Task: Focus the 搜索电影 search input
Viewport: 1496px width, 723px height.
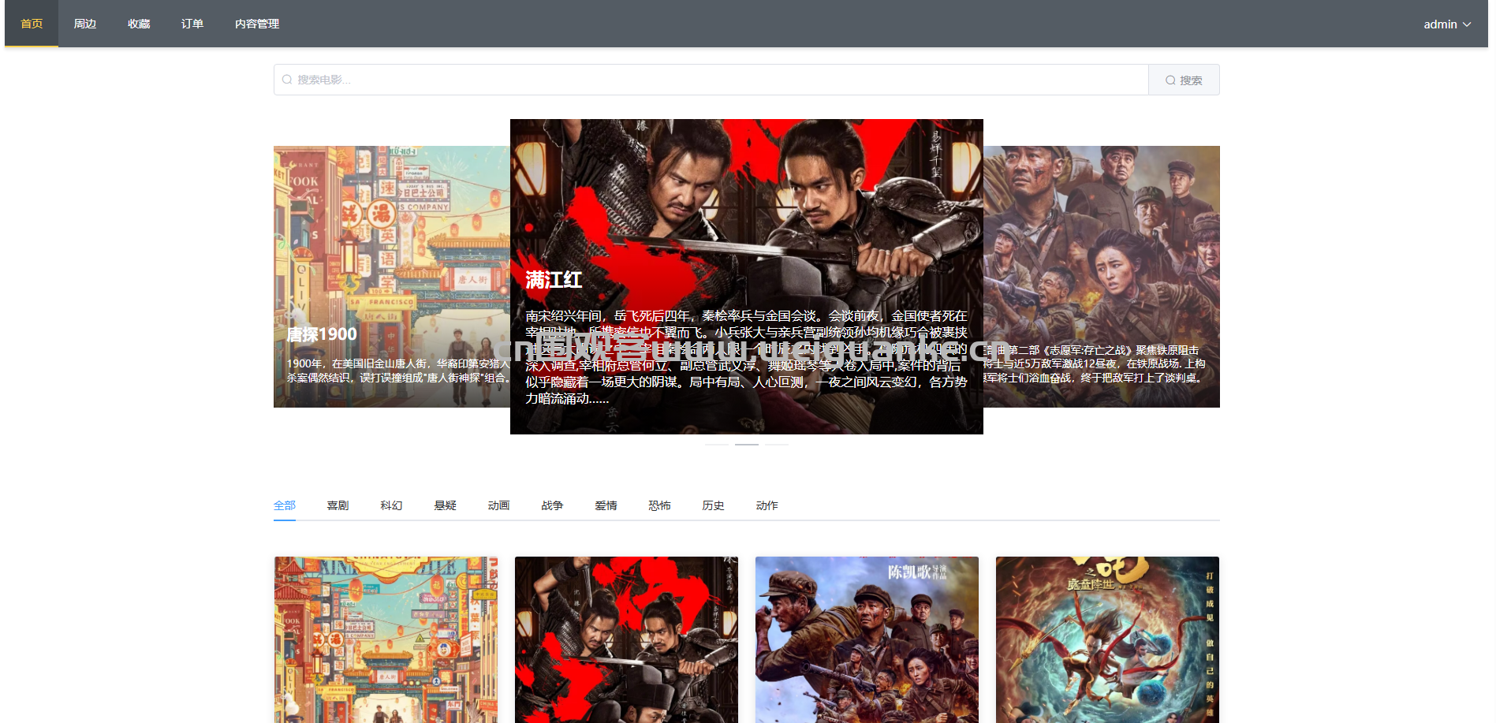Action: (x=711, y=80)
